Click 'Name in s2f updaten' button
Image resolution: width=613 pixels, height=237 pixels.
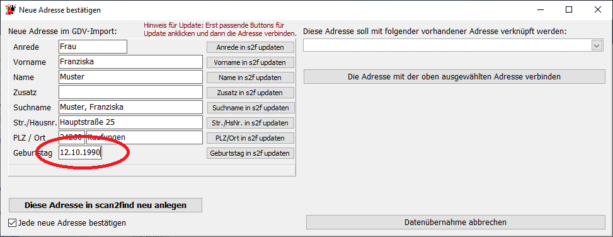[x=250, y=78]
